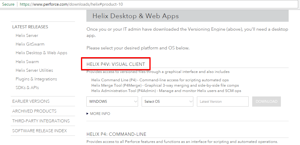Click the browser address bar URL
This screenshot has height=145, width=300.
71,4
